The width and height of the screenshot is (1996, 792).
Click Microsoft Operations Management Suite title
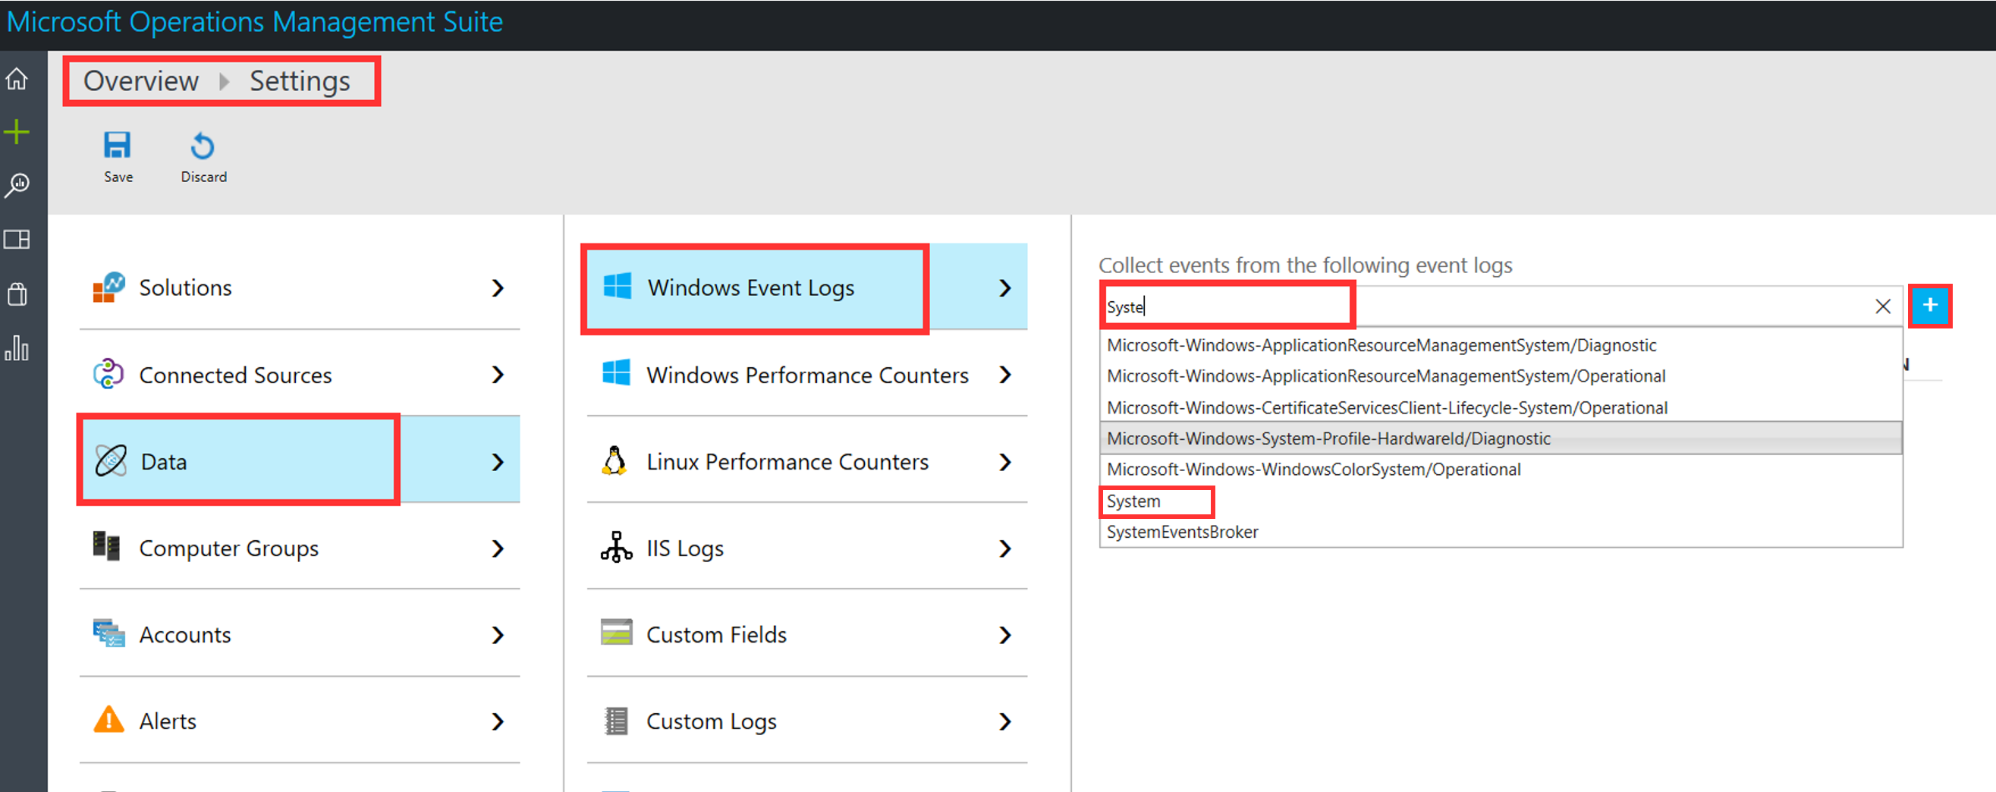(x=255, y=22)
